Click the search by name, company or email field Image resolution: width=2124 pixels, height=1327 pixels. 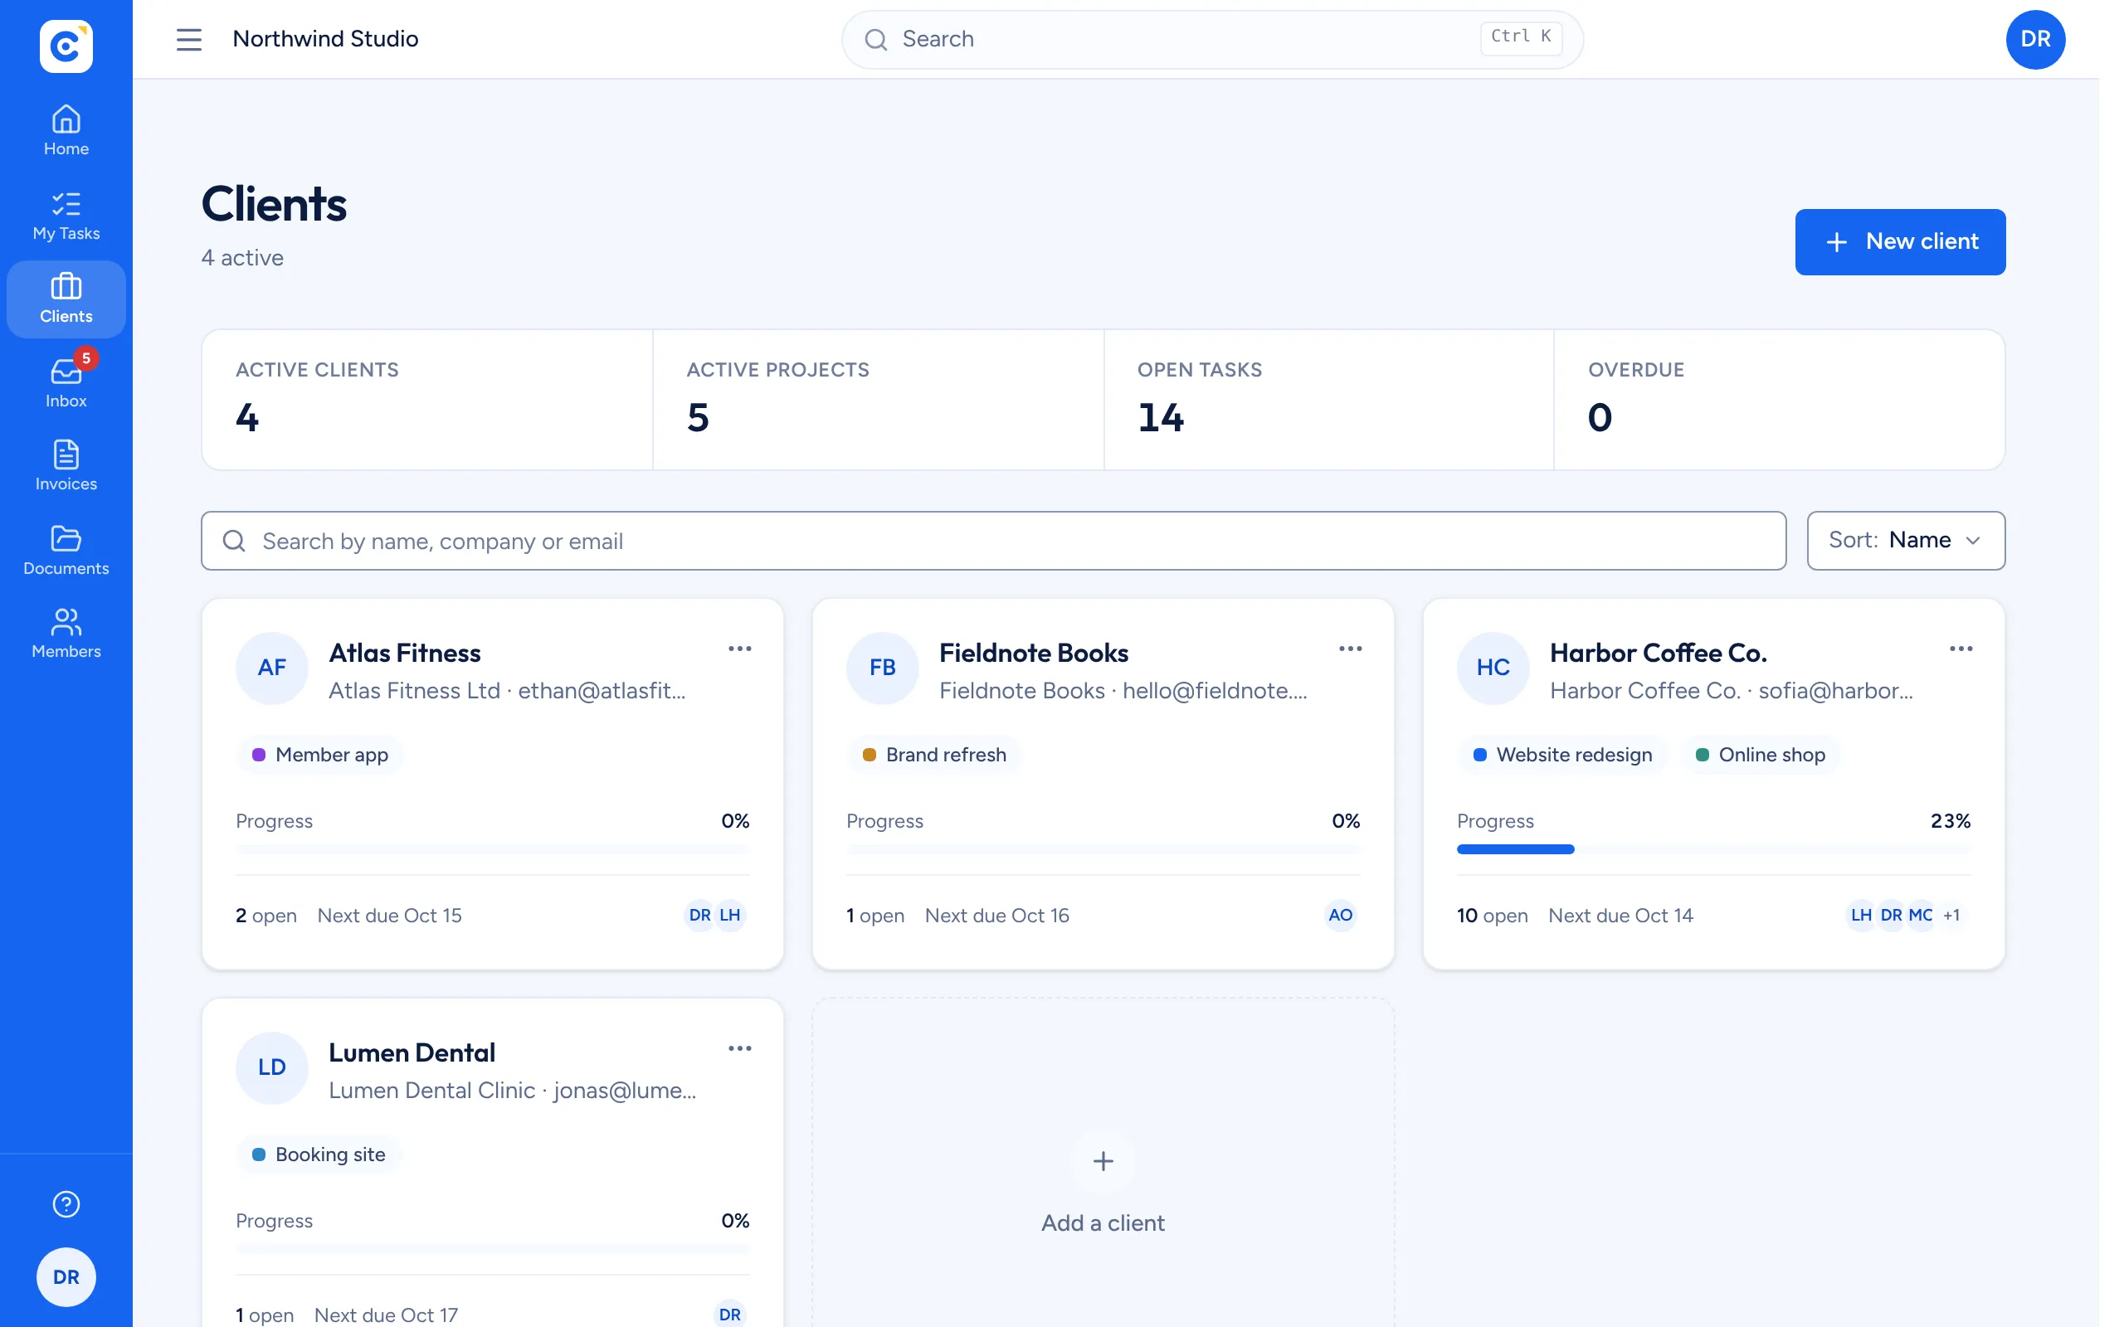992,541
